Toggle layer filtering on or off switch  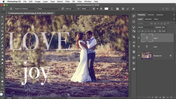coord(168,23)
